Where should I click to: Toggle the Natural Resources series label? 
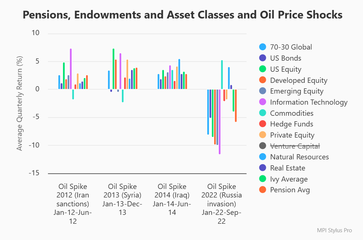point(299,157)
